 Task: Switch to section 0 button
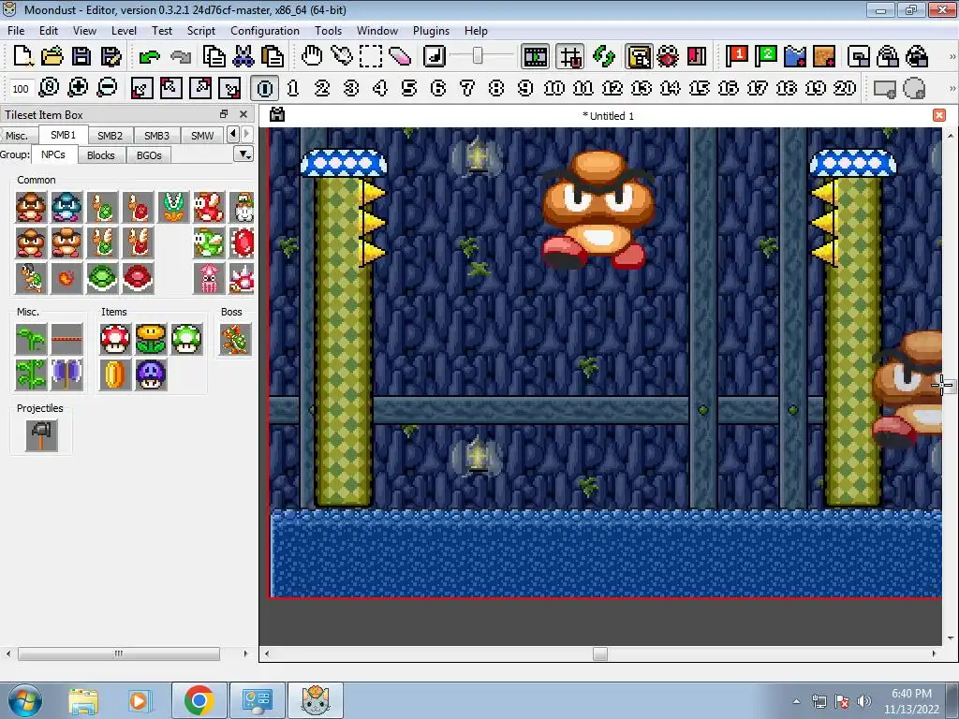265,88
